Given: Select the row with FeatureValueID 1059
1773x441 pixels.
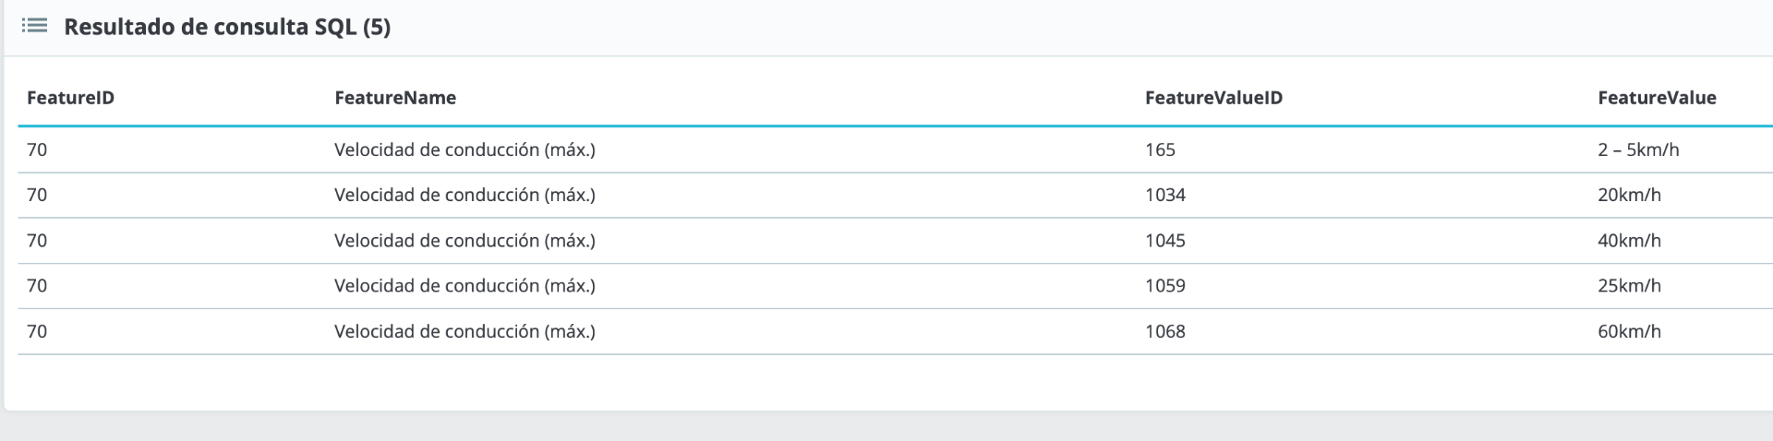Looking at the screenshot, I should click(x=896, y=286).
